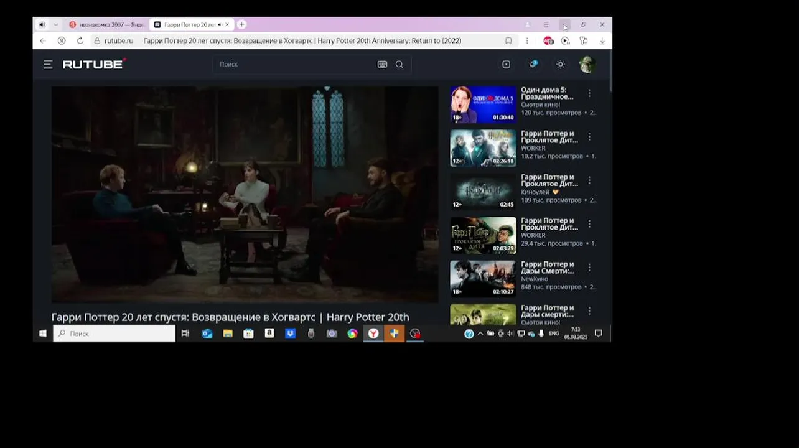Switch the ENG input language indicator
This screenshot has width=799, height=448.
(554, 334)
